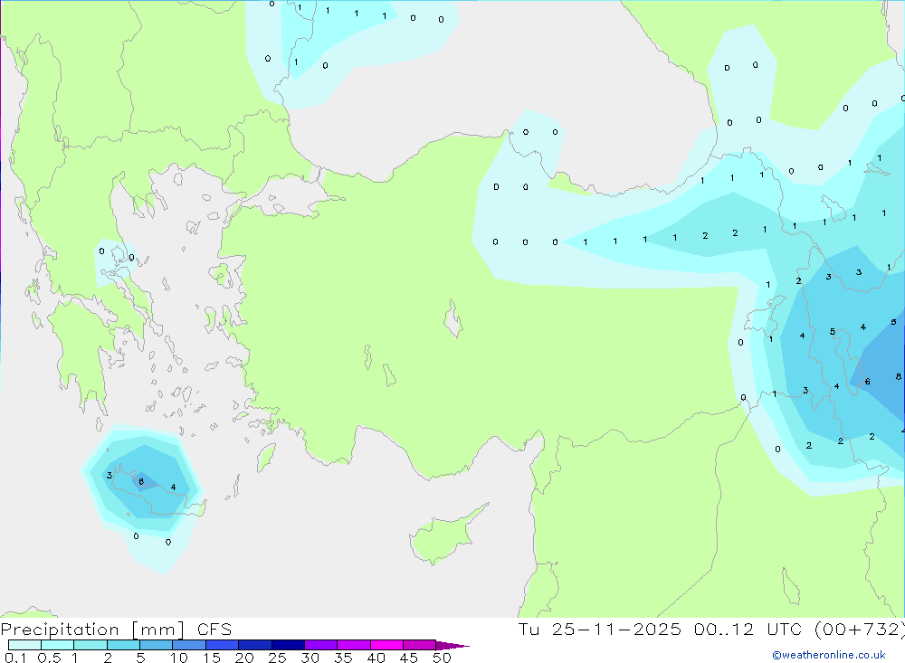Click the '40' legend label

coord(376,658)
